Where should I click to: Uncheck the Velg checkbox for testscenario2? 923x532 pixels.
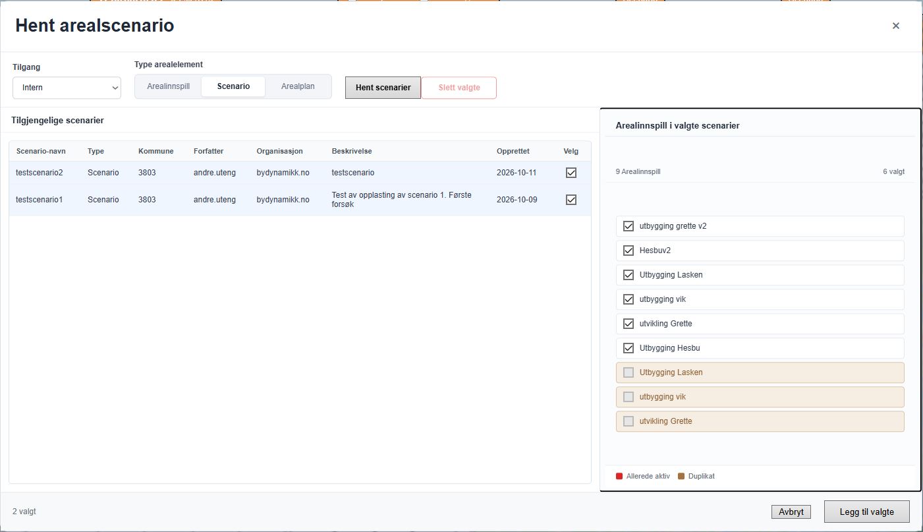(x=571, y=173)
